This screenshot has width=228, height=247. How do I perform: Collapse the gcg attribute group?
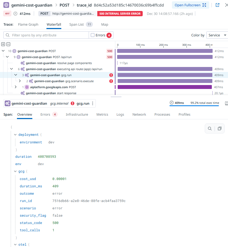coord(15,171)
